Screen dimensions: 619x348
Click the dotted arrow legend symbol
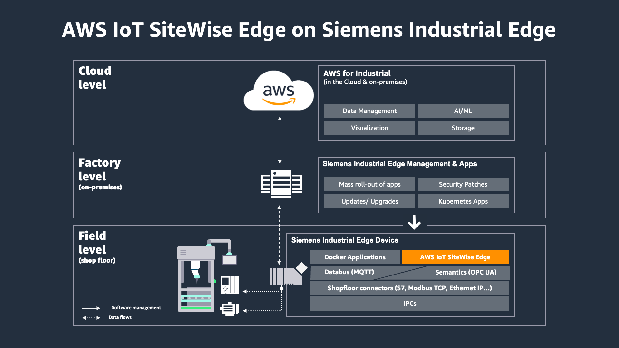pos(91,318)
